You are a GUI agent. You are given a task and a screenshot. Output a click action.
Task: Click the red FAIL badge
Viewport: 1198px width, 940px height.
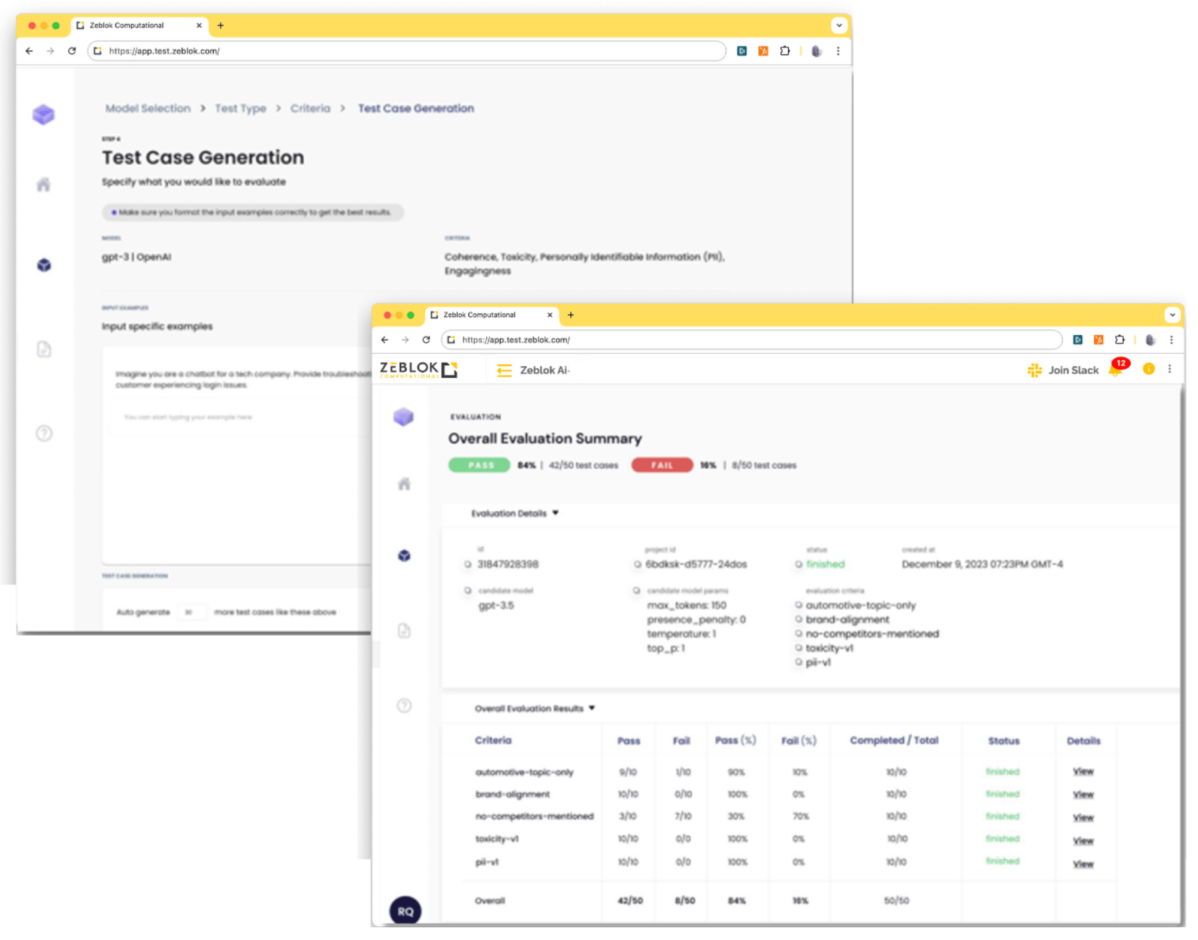[662, 465]
